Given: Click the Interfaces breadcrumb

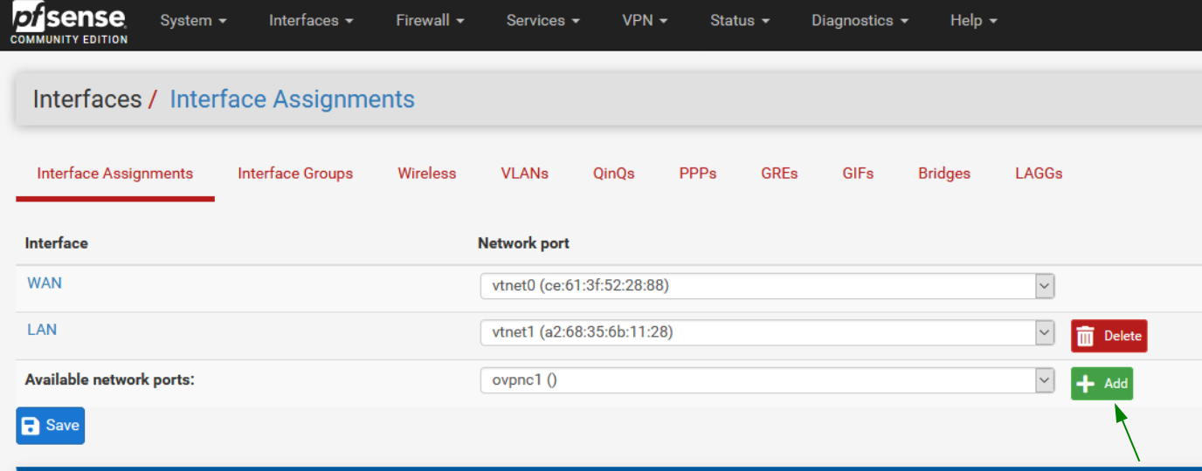Looking at the screenshot, I should 87,99.
